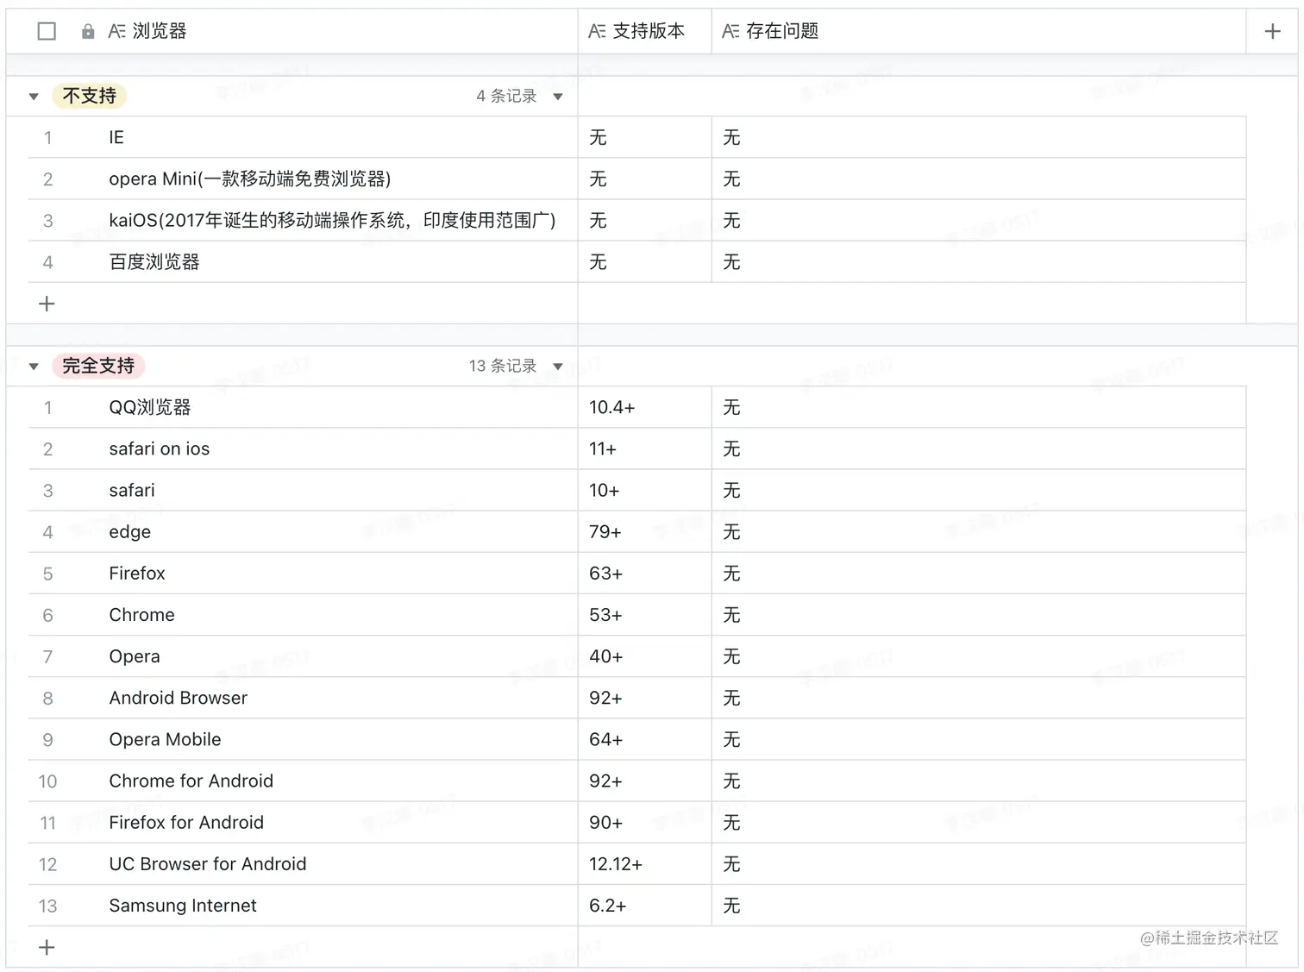Click the lock icon beside 浏览器 column
The image size is (1304, 972).
pyautogui.click(x=88, y=31)
